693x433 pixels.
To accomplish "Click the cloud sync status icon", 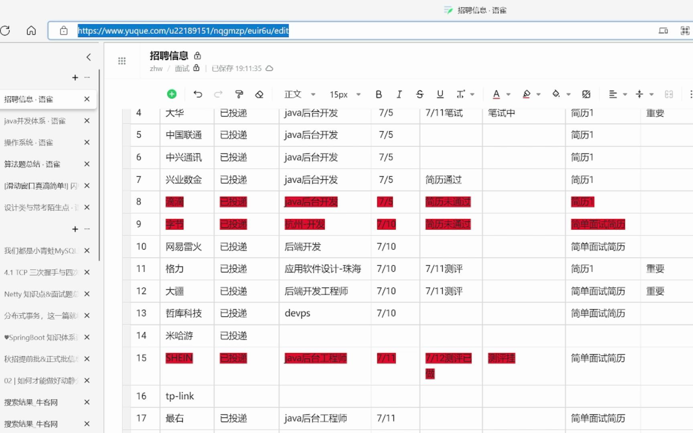I will (269, 69).
